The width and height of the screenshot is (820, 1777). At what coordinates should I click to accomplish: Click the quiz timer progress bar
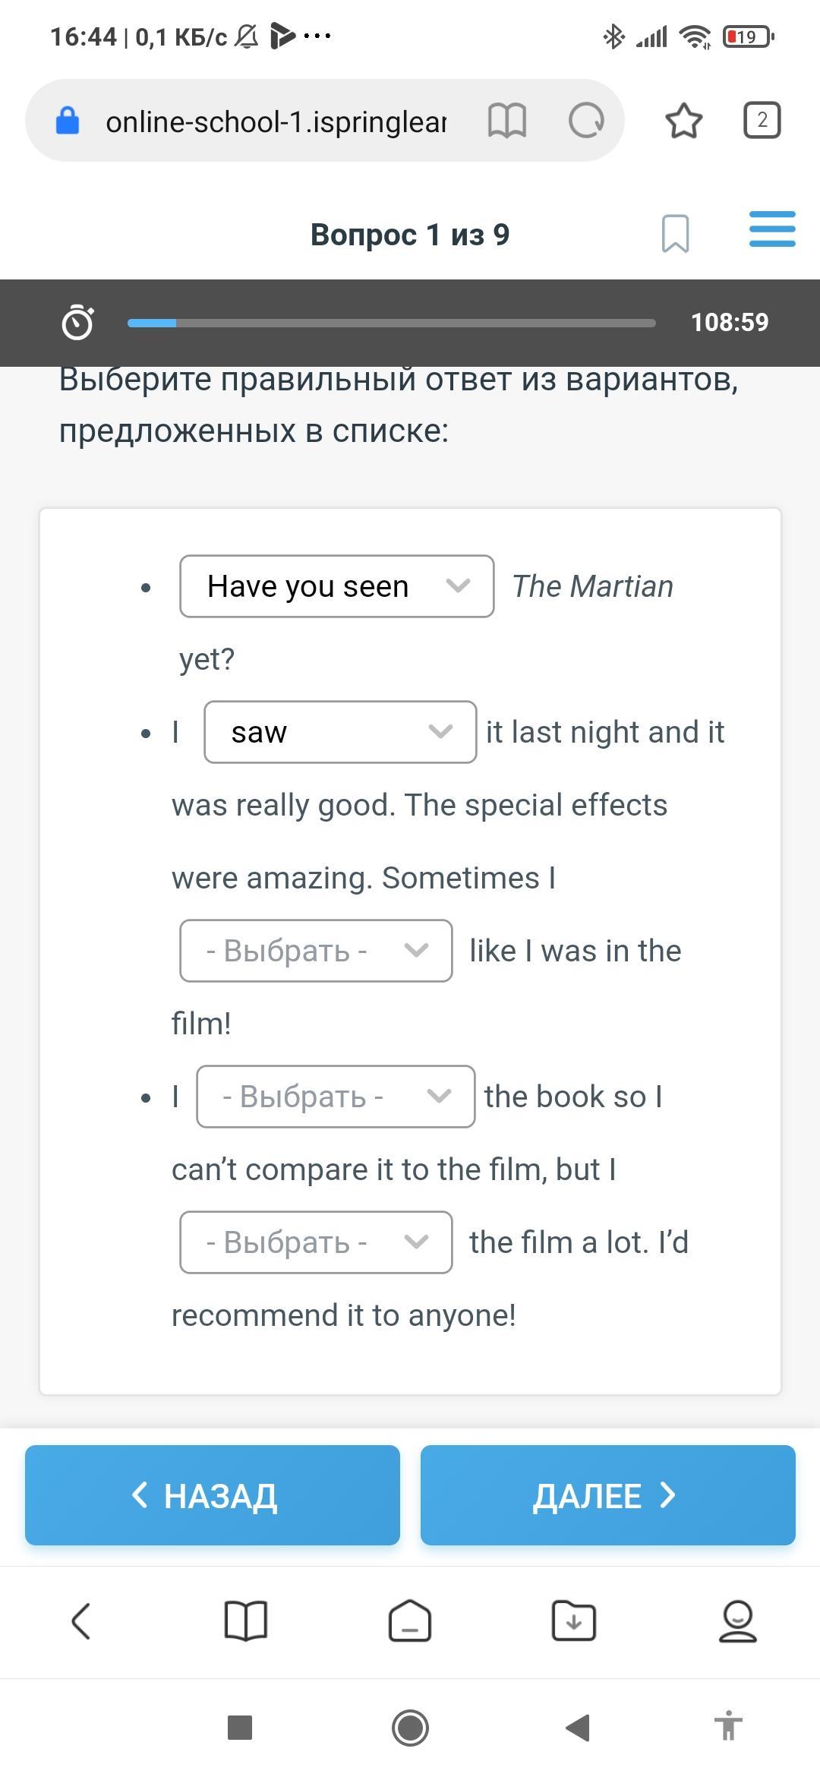(391, 323)
